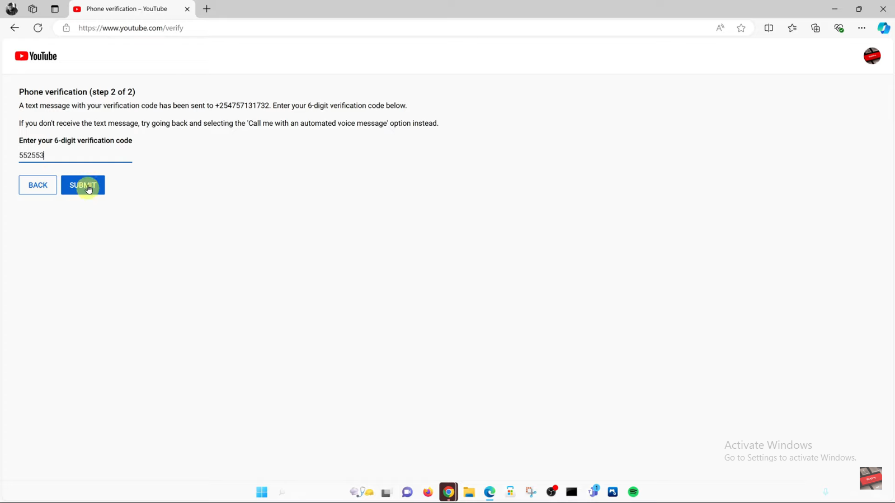Image resolution: width=895 pixels, height=503 pixels.
Task: Open Microsoft Teams from taskbar
Action: click(x=593, y=491)
